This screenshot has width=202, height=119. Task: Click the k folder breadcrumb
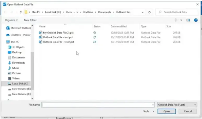(77, 12)
